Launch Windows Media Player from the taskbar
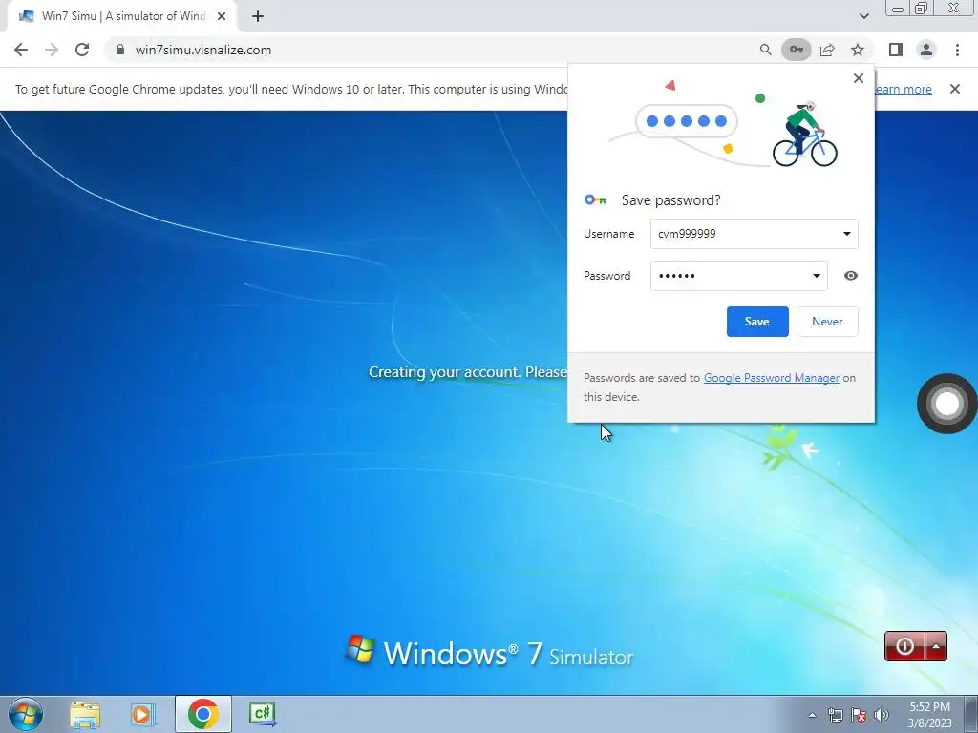978x733 pixels. [x=142, y=714]
